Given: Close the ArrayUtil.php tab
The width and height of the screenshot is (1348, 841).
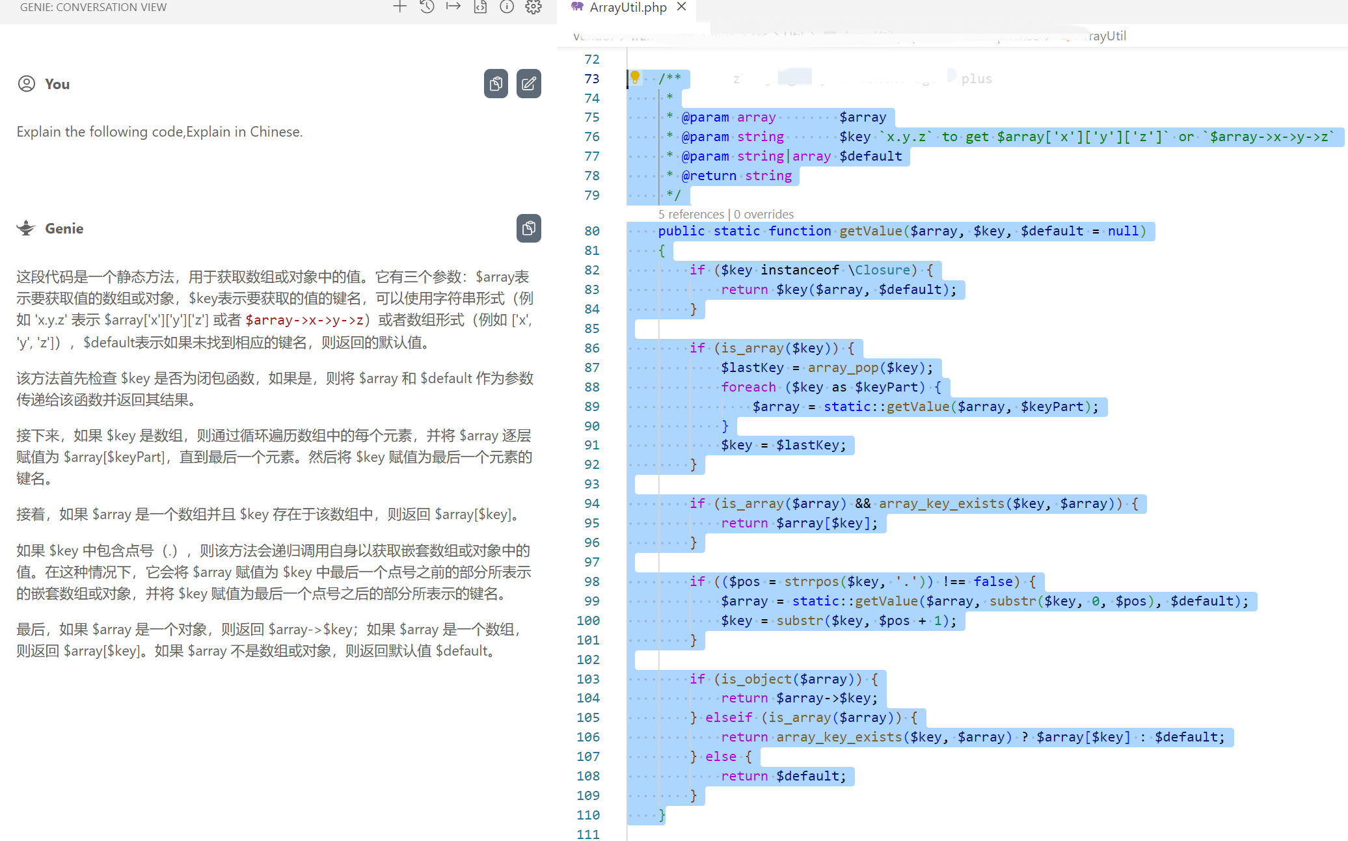Looking at the screenshot, I should click(682, 7).
